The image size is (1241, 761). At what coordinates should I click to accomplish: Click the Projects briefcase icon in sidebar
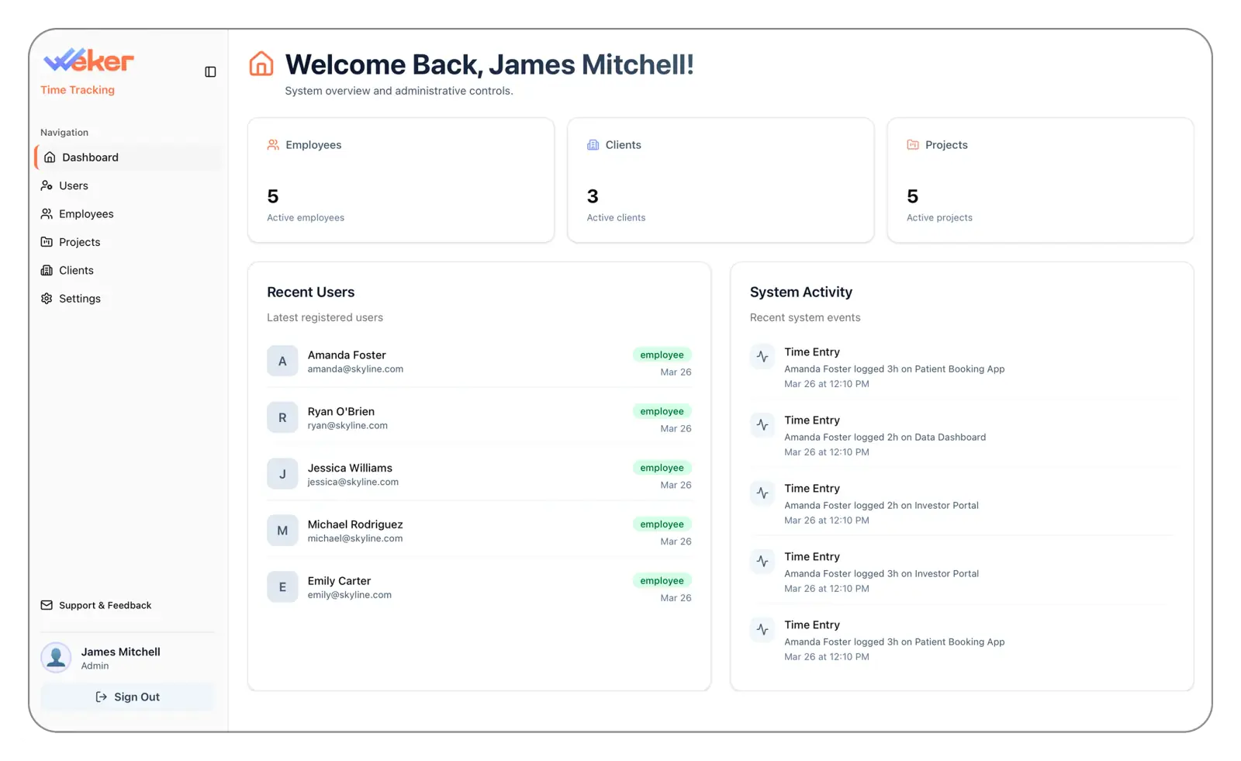47,241
